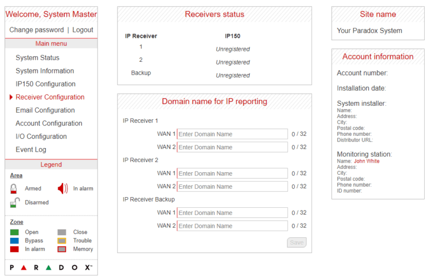Viewport: 428px width, 278px height.
Task: Log out using the Logout link
Action: (83, 30)
